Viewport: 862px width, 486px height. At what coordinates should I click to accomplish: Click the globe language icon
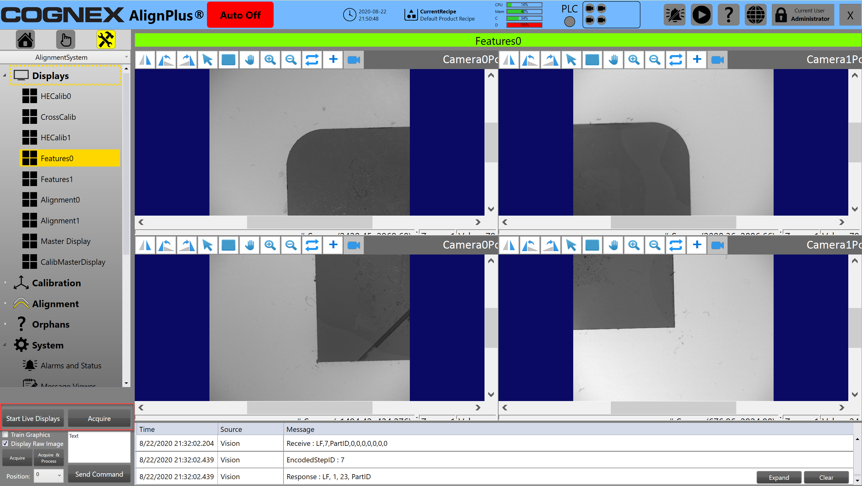pos(755,15)
